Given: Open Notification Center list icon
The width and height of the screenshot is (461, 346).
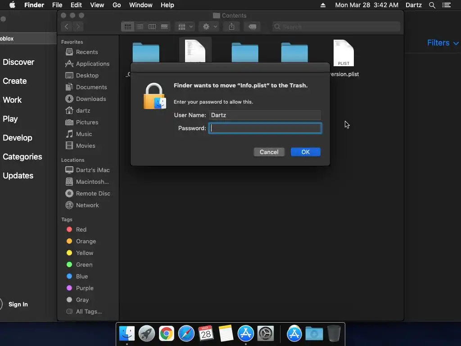Looking at the screenshot, I should (x=446, y=5).
